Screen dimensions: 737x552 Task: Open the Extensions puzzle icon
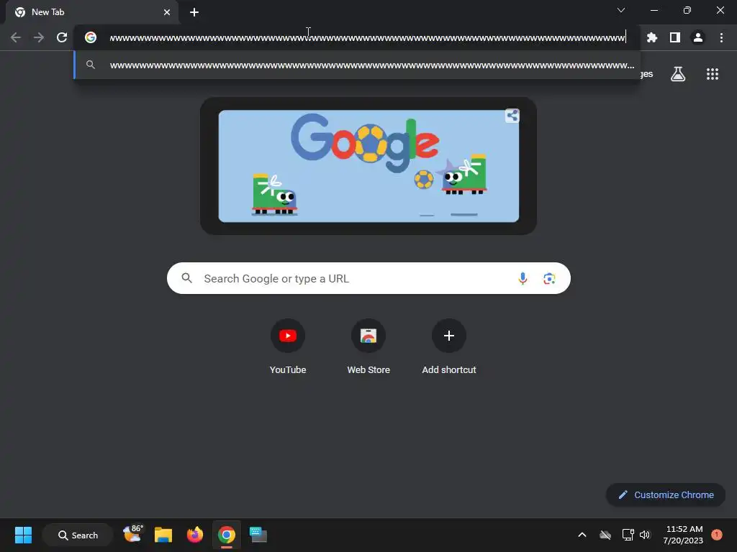pos(652,37)
